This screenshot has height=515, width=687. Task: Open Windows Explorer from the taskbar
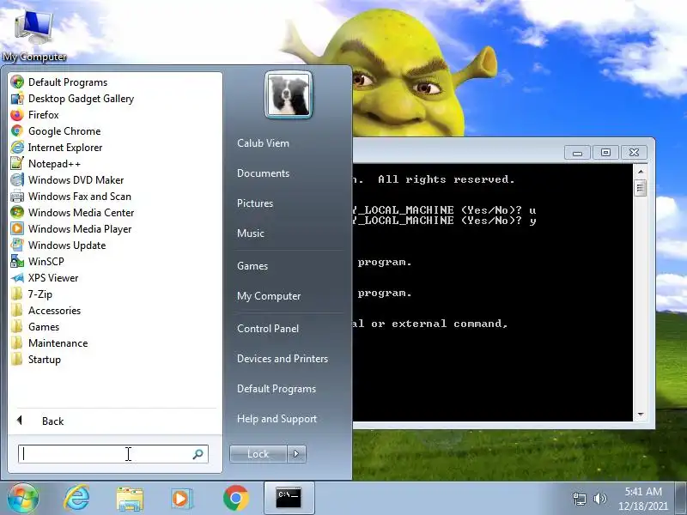pos(130,499)
